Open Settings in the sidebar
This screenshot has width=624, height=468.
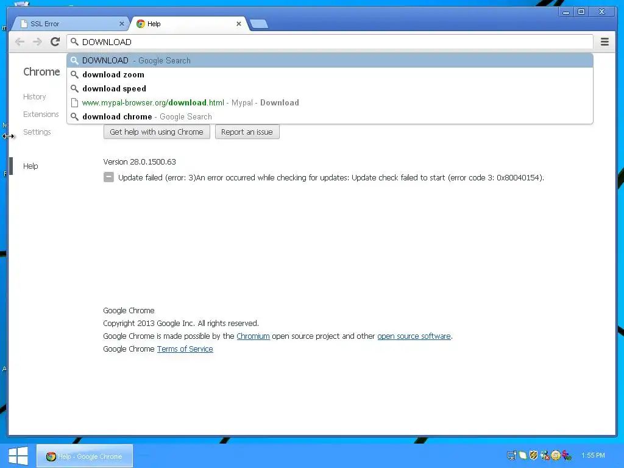click(x=37, y=132)
